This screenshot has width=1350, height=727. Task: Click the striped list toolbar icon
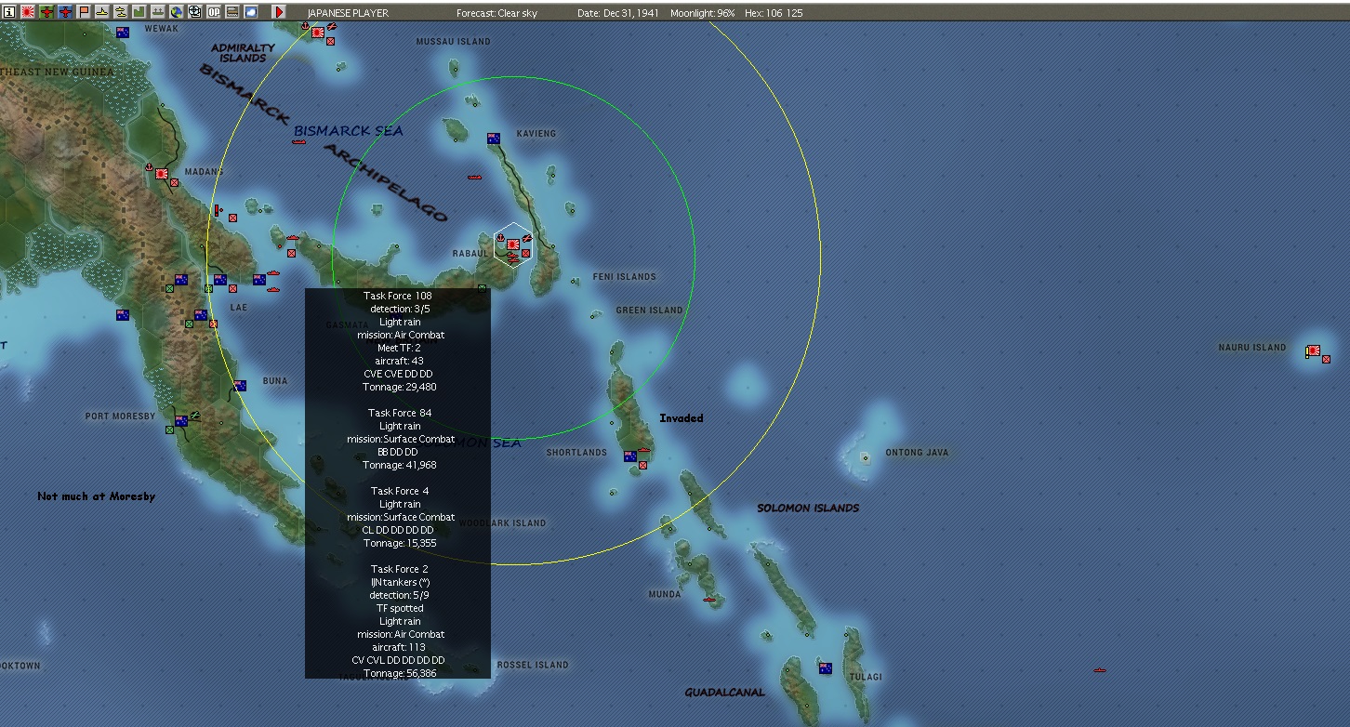tap(232, 12)
